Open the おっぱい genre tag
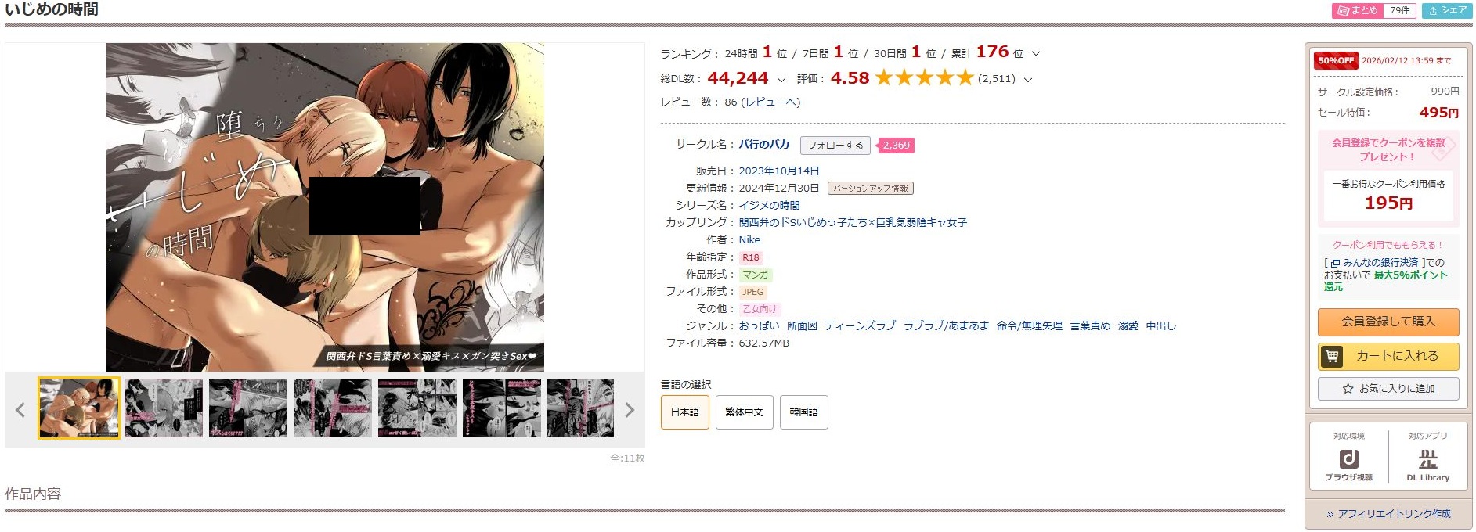 (759, 326)
